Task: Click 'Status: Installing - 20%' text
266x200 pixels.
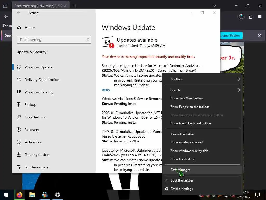Action: click(120, 141)
